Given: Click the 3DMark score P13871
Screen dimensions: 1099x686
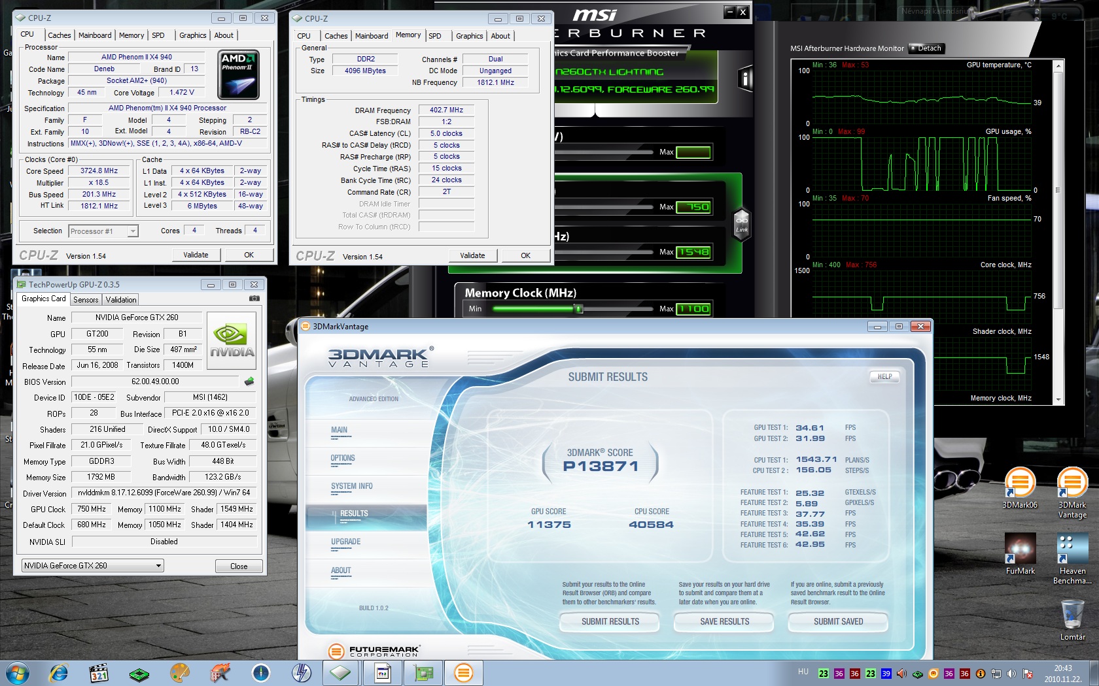Looking at the screenshot, I should coord(601,466).
